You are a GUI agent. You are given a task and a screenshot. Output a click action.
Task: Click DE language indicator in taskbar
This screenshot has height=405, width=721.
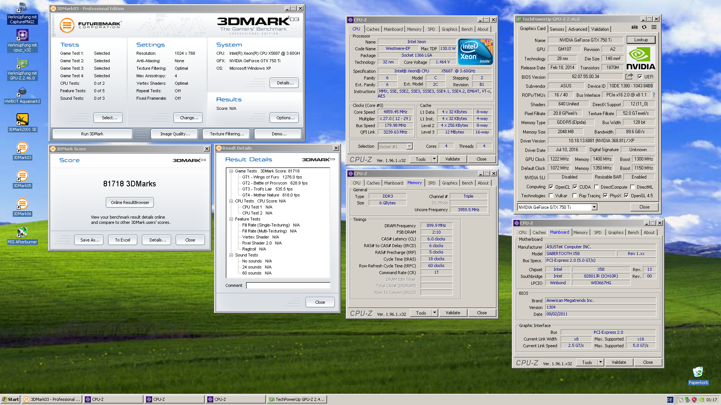[x=670, y=400]
